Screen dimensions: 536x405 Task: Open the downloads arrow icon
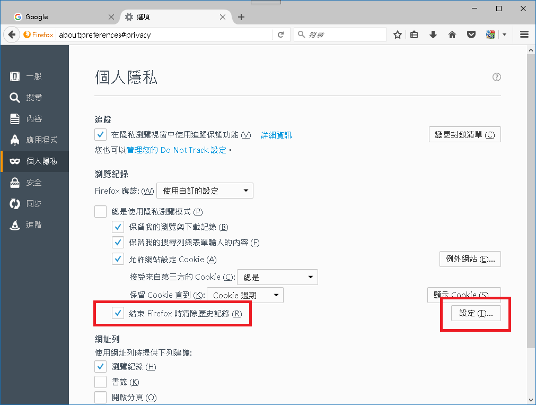(x=433, y=35)
